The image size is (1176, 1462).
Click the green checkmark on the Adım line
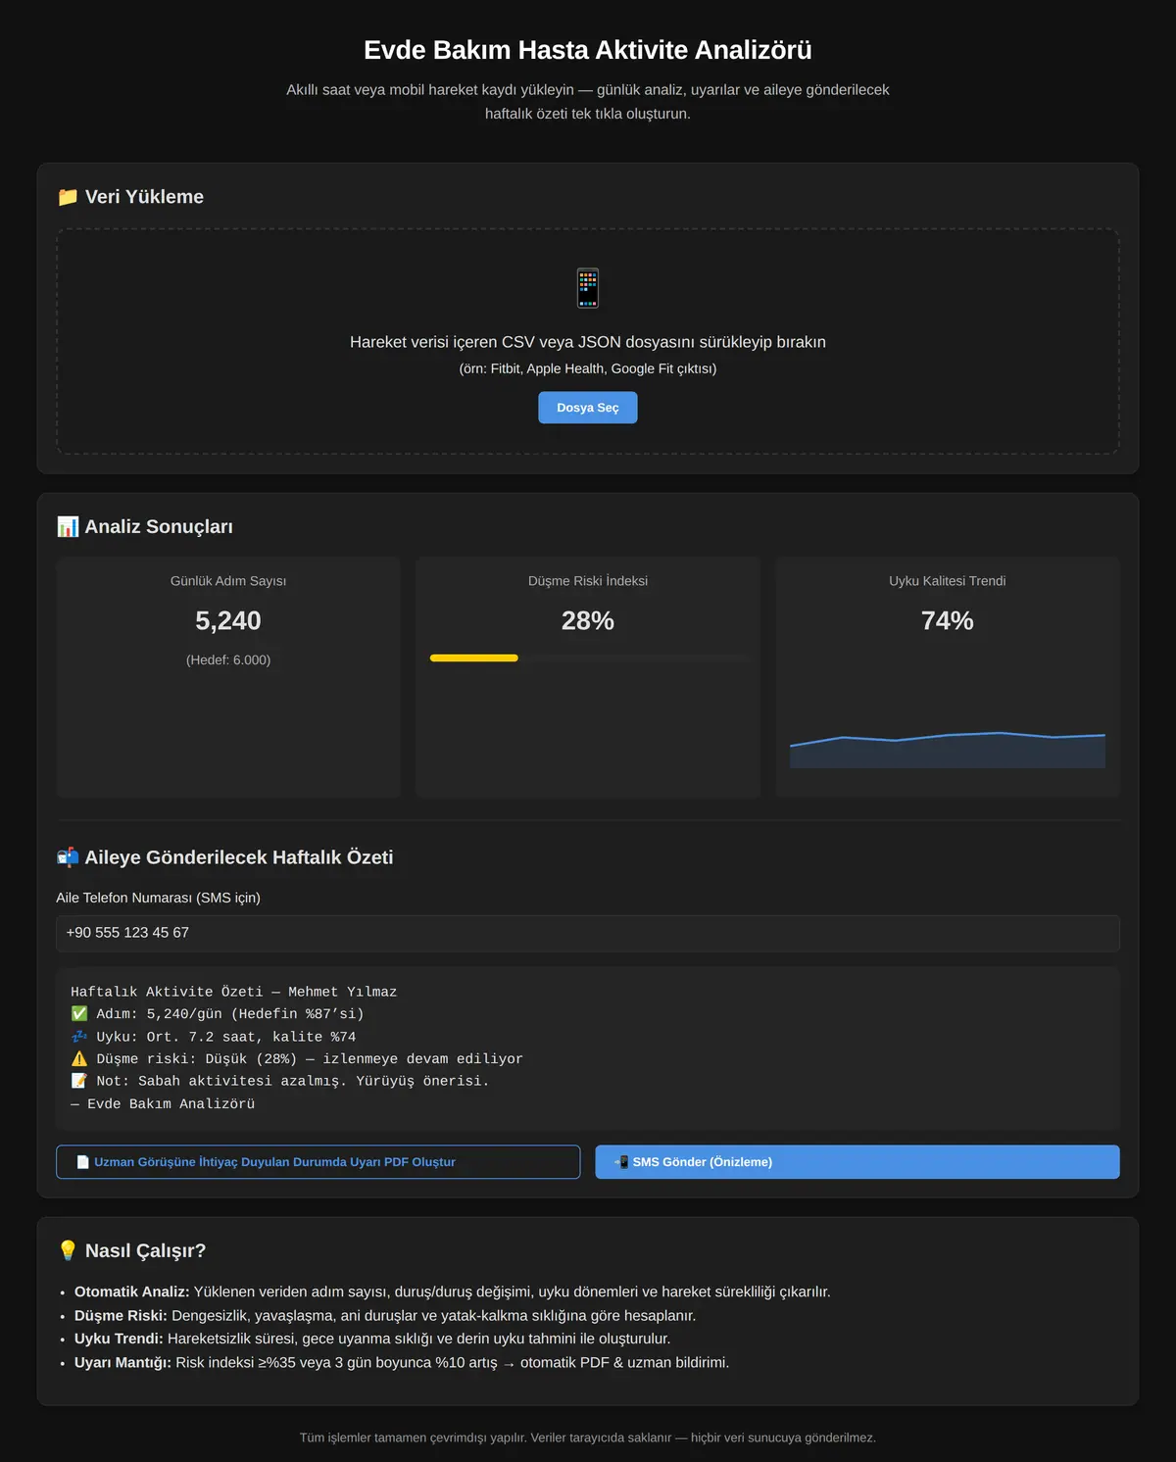click(x=79, y=1014)
